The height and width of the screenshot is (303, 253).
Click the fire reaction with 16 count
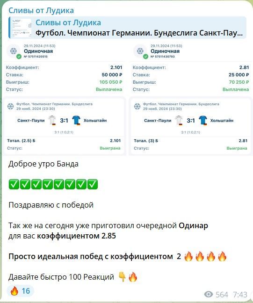20,291
